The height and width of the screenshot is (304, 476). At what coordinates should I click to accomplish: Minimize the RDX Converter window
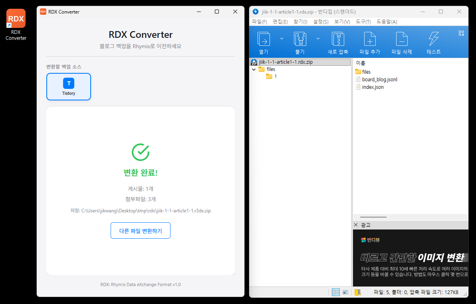pyautogui.click(x=199, y=12)
